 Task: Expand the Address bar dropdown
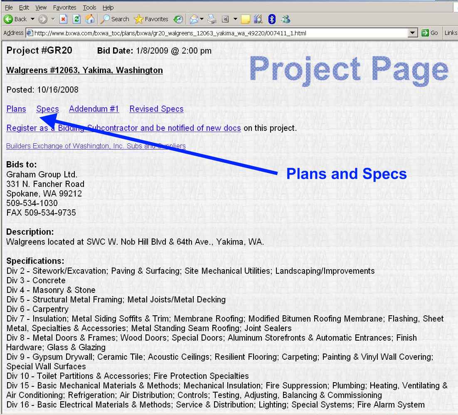coord(412,33)
